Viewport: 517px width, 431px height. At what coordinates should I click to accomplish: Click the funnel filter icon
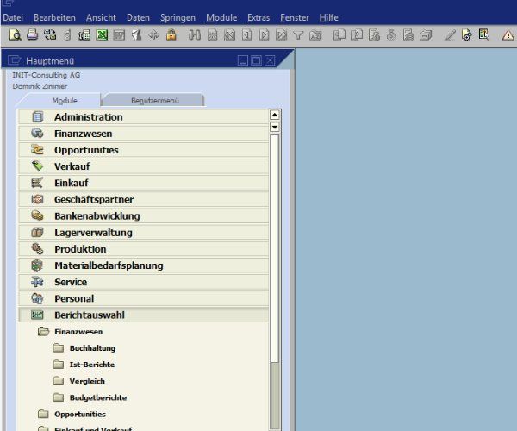tap(298, 35)
